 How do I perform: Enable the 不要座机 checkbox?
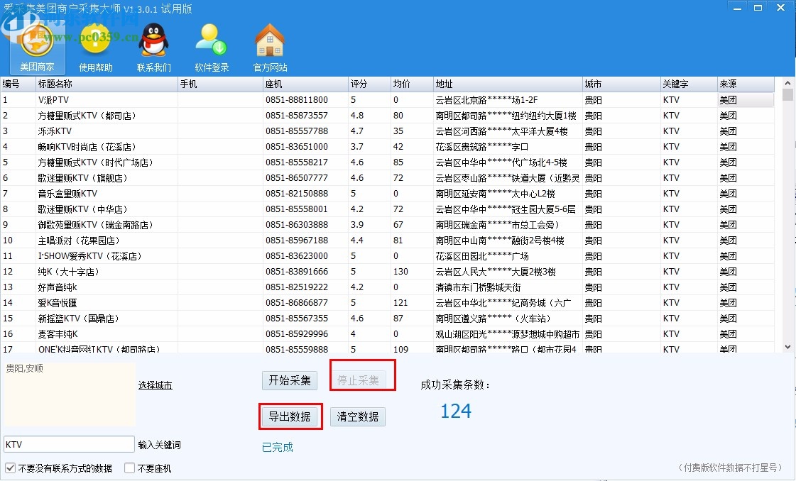(x=129, y=468)
